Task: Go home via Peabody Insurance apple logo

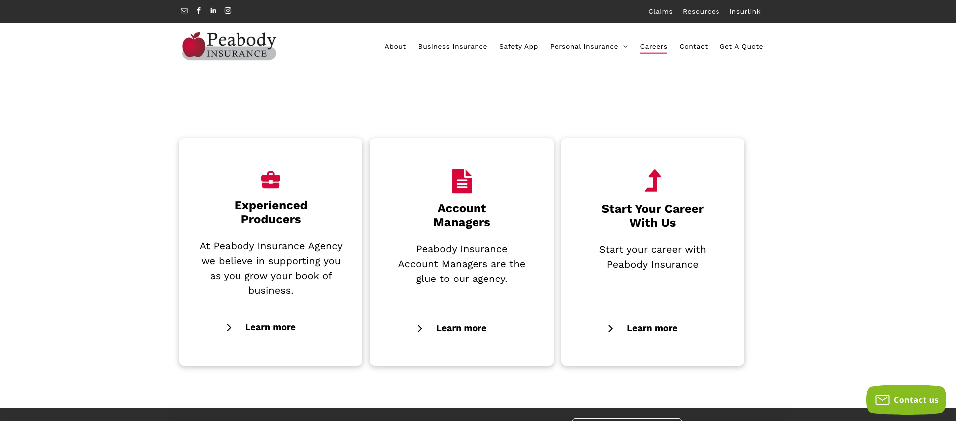Action: click(x=229, y=46)
